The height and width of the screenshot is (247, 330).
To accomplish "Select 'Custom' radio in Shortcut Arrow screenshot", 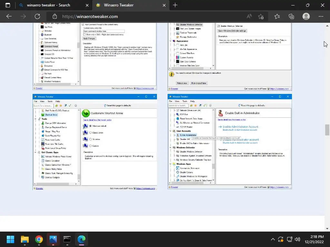I will [91, 146].
